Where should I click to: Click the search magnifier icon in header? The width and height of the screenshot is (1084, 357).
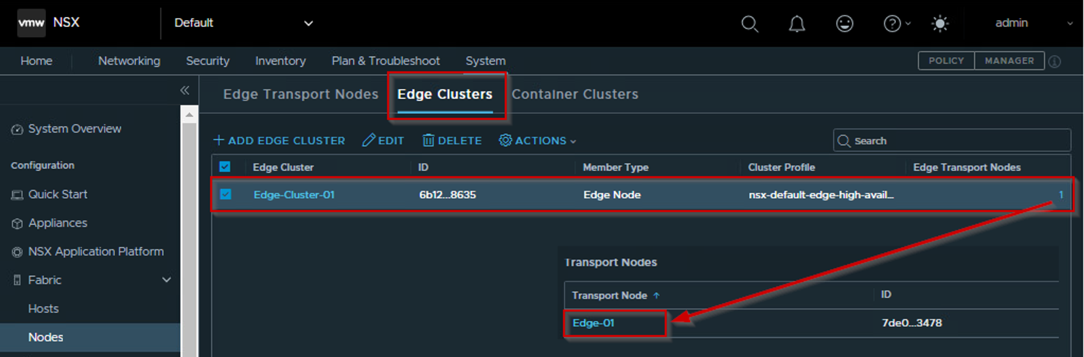[x=750, y=24]
